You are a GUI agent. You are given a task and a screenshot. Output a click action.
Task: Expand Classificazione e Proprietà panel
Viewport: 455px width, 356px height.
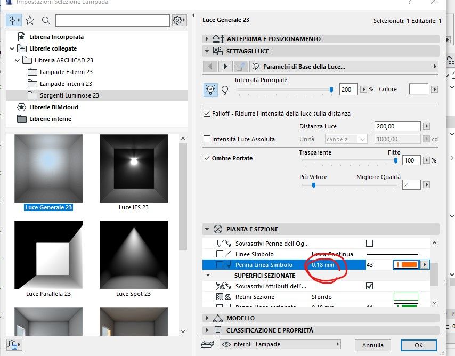207,330
